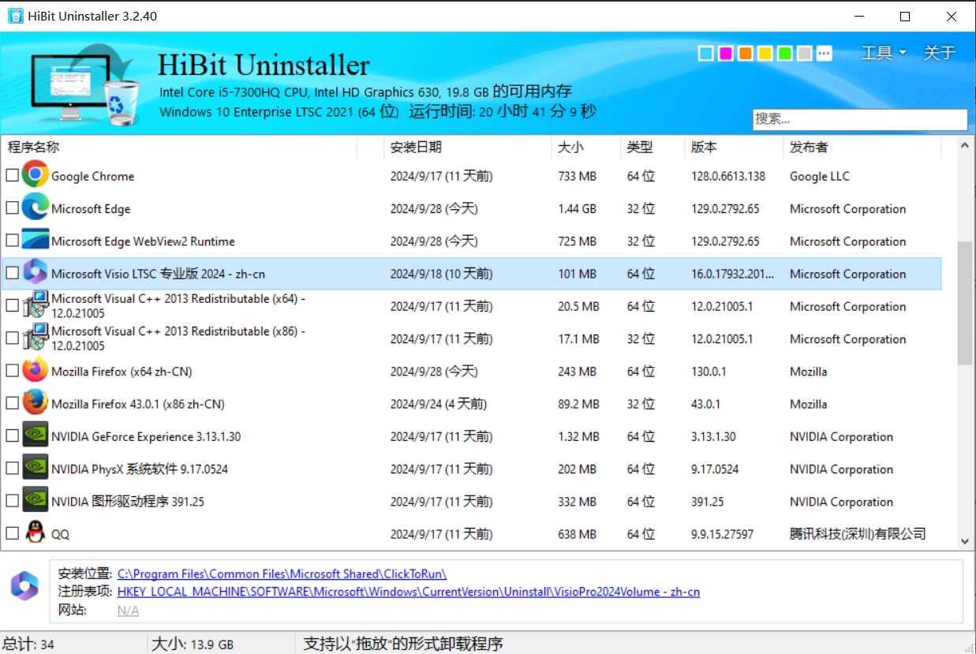Check the Edge WebView2 Runtime checkbox
976x654 pixels.
click(12, 240)
